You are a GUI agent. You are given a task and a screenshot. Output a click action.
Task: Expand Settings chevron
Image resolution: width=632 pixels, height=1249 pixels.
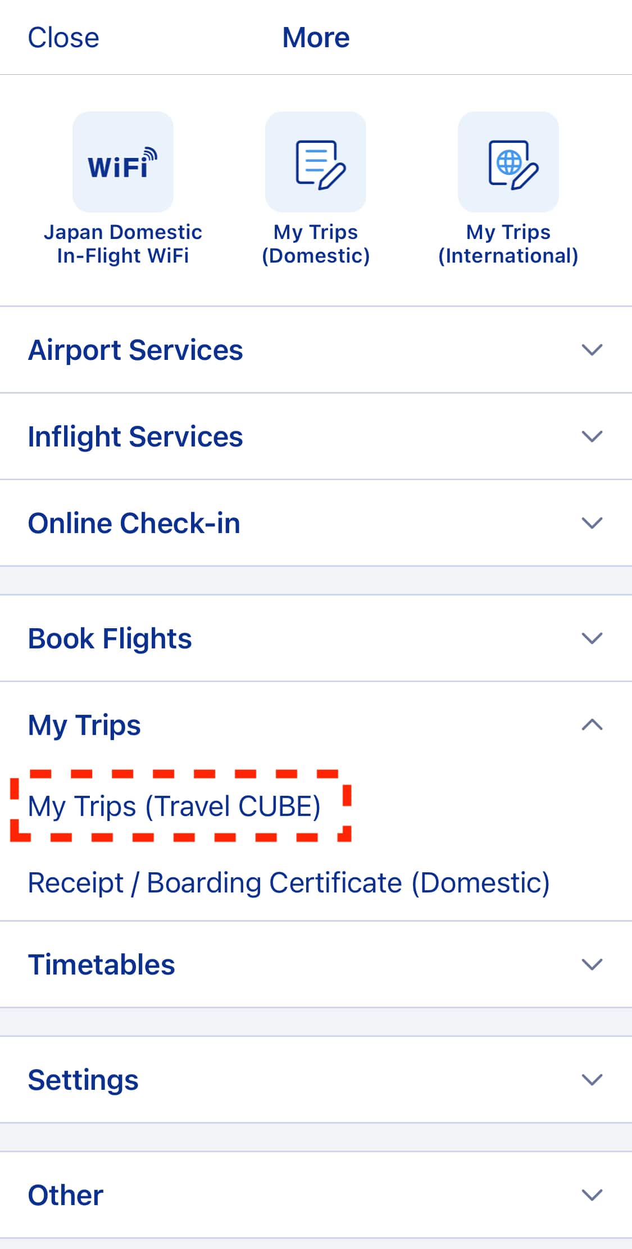click(592, 1080)
